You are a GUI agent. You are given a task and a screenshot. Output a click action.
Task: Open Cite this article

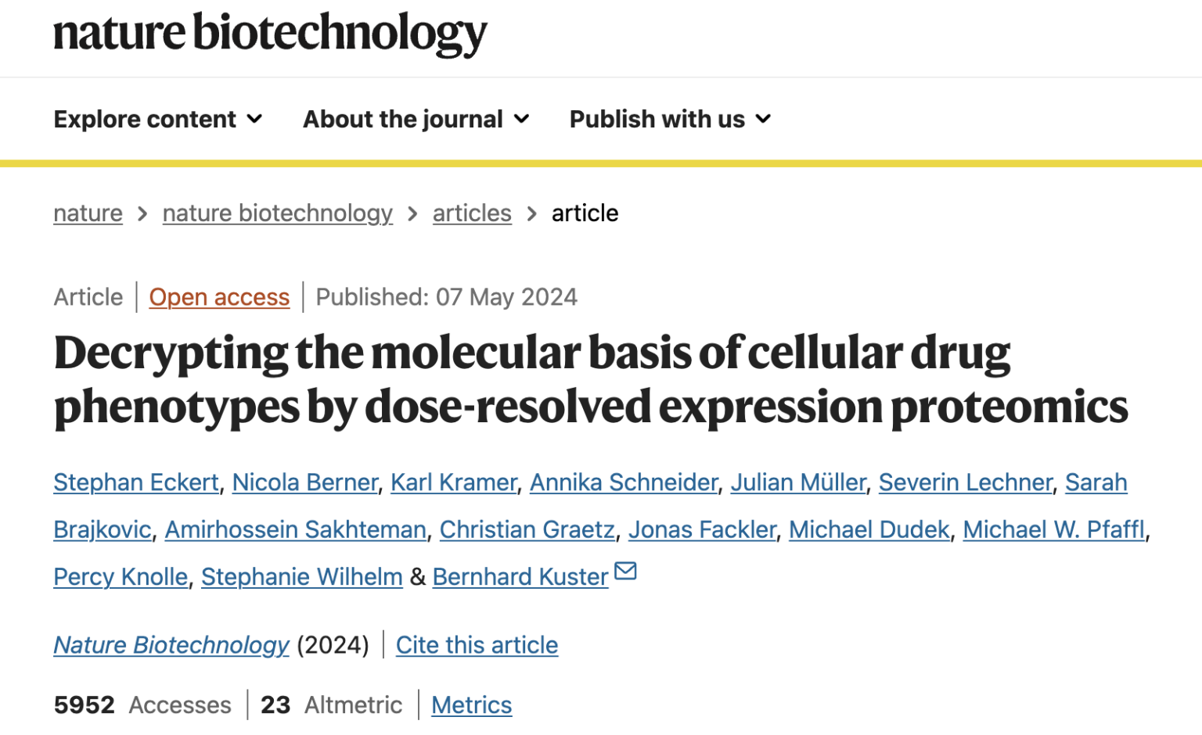[x=477, y=644]
